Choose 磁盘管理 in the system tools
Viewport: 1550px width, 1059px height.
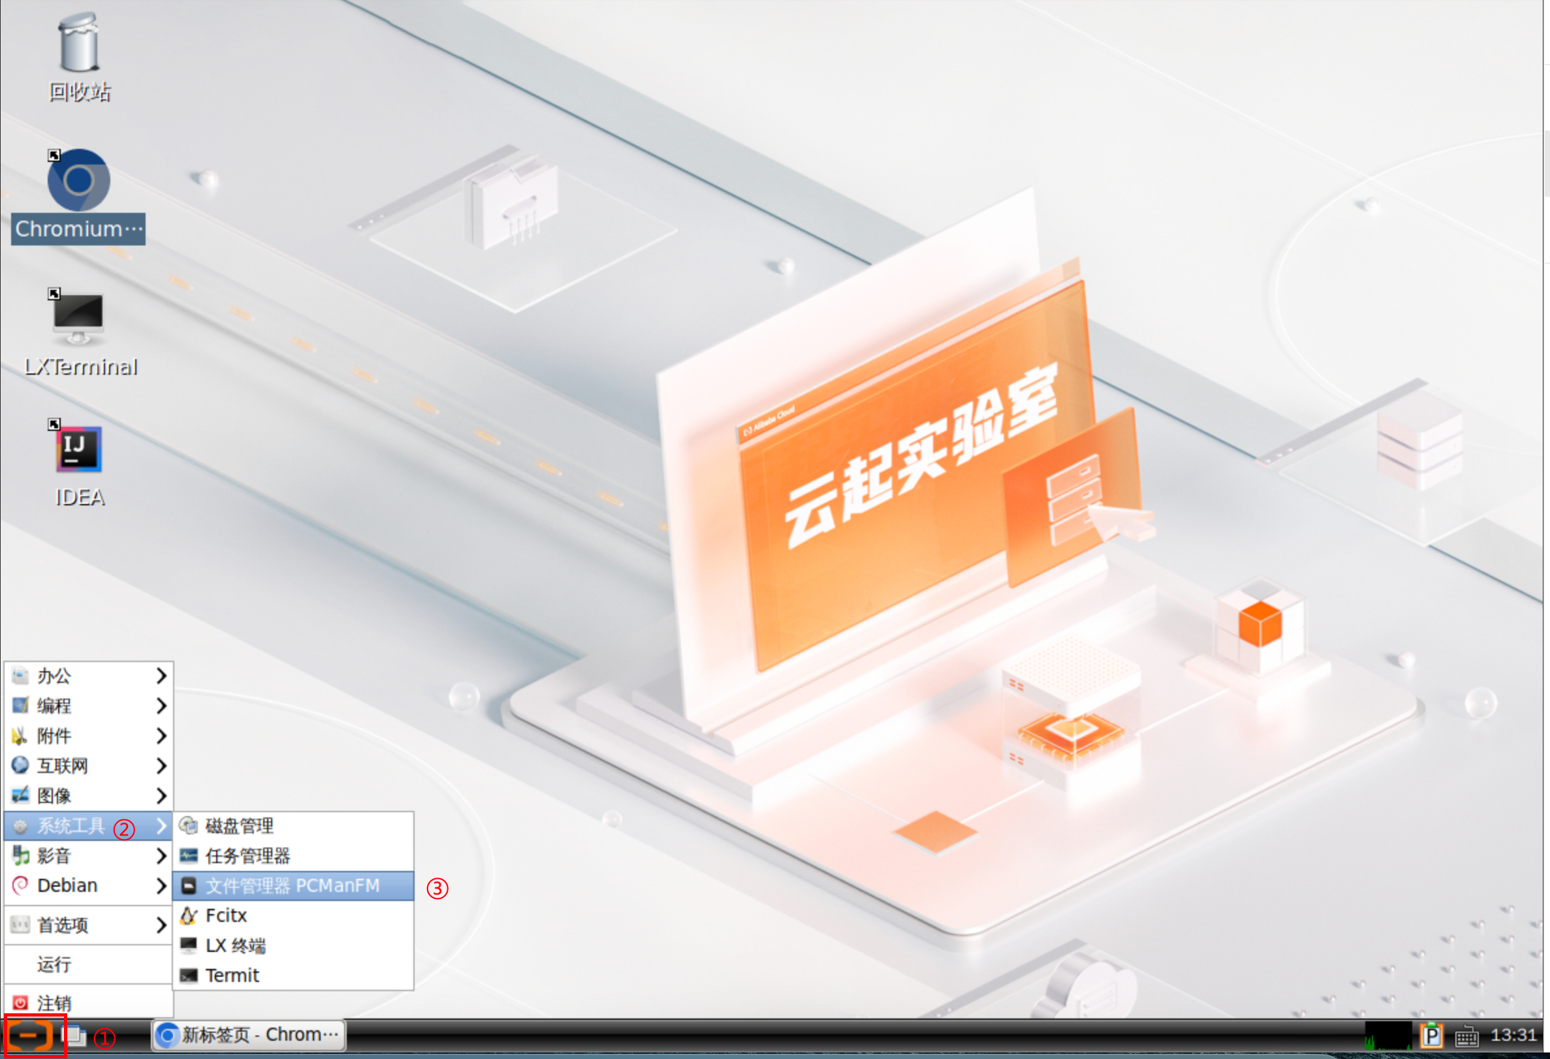click(x=239, y=827)
